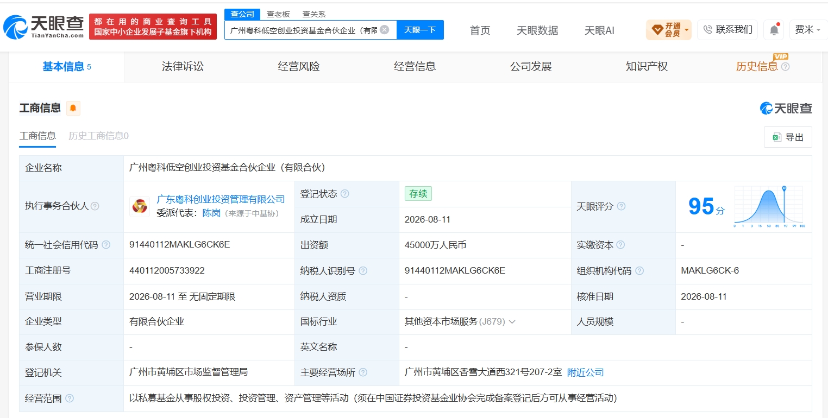
Task: Click the help icon next to 天眼评分
Action: coord(621,206)
